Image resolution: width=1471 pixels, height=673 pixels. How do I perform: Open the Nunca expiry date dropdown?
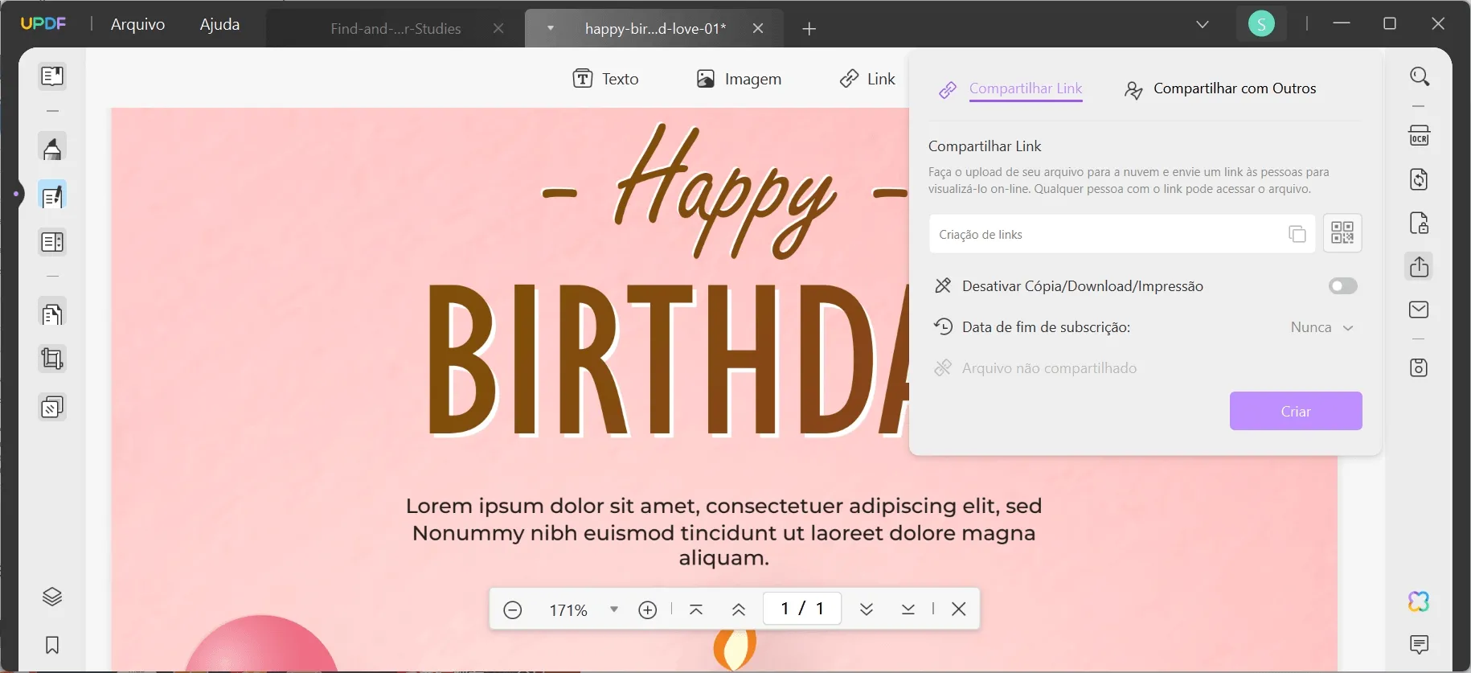tap(1322, 327)
